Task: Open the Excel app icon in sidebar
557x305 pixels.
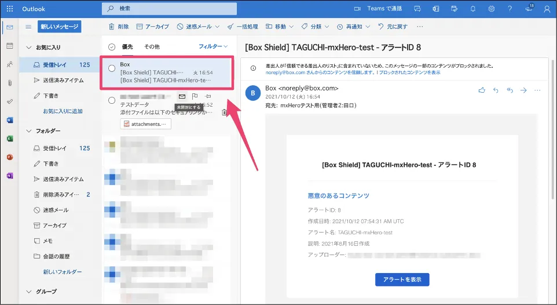Action: pos(9,139)
